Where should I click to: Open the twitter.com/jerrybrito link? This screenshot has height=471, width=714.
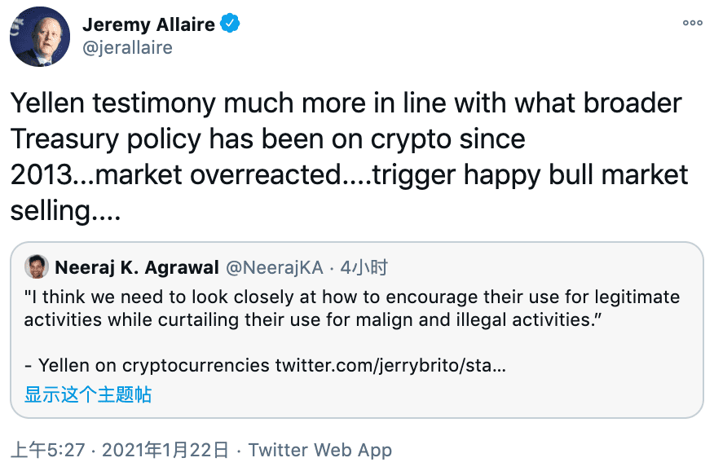(390, 364)
